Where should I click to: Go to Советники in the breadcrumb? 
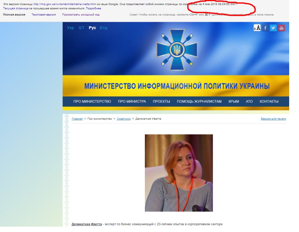pos(124,119)
